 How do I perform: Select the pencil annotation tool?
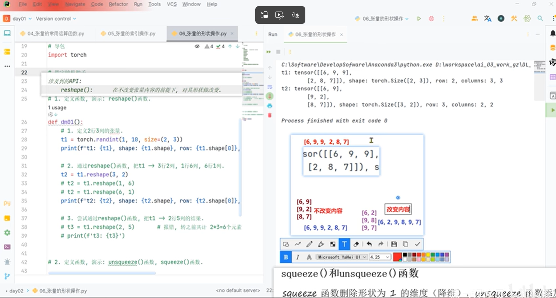(x=309, y=244)
